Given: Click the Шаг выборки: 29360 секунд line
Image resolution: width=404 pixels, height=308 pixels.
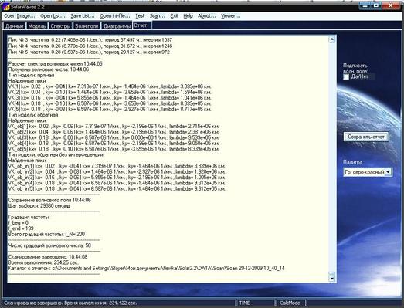Looking at the screenshot, I should tap(39, 206).
